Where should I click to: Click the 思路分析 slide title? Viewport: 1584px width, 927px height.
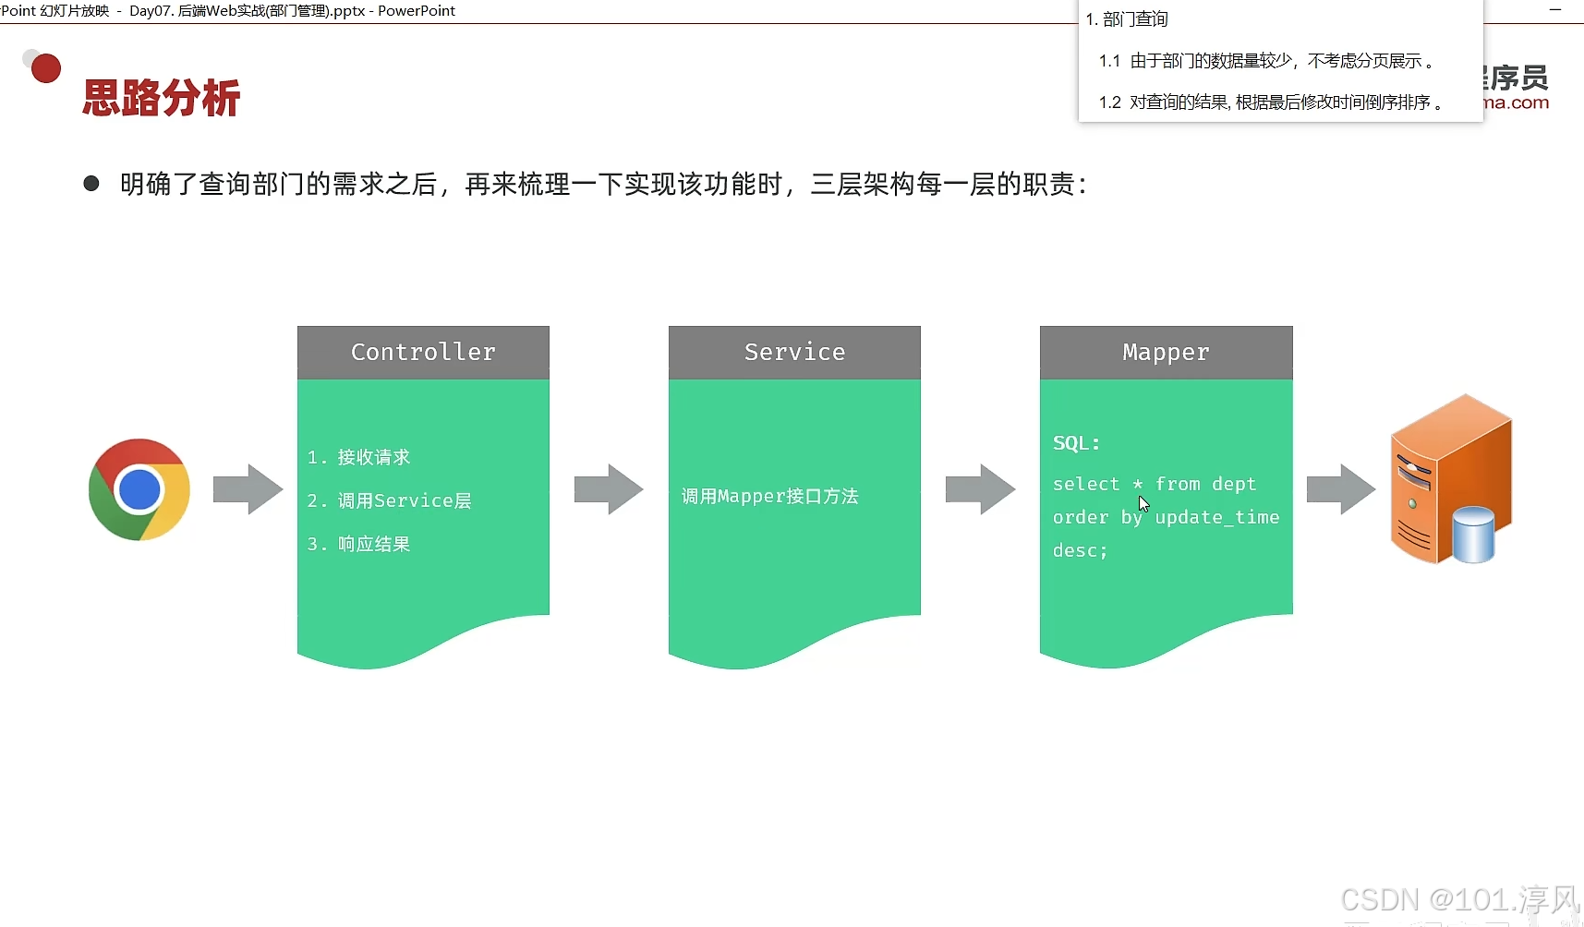coord(162,98)
